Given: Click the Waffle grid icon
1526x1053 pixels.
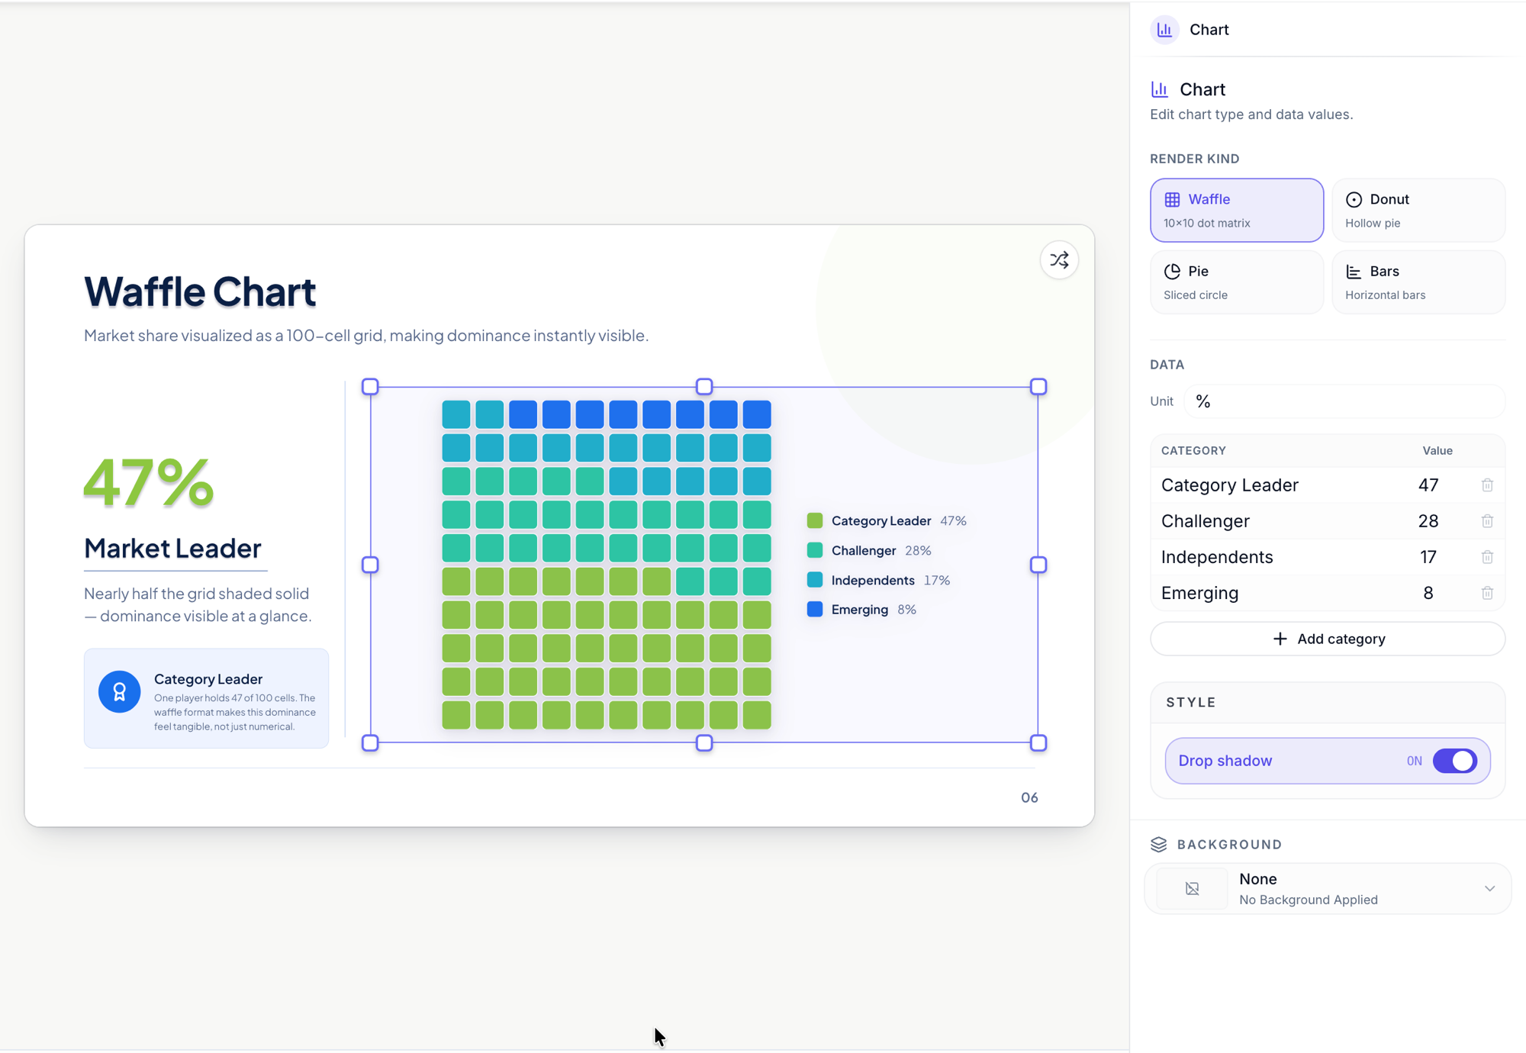Looking at the screenshot, I should point(1172,200).
